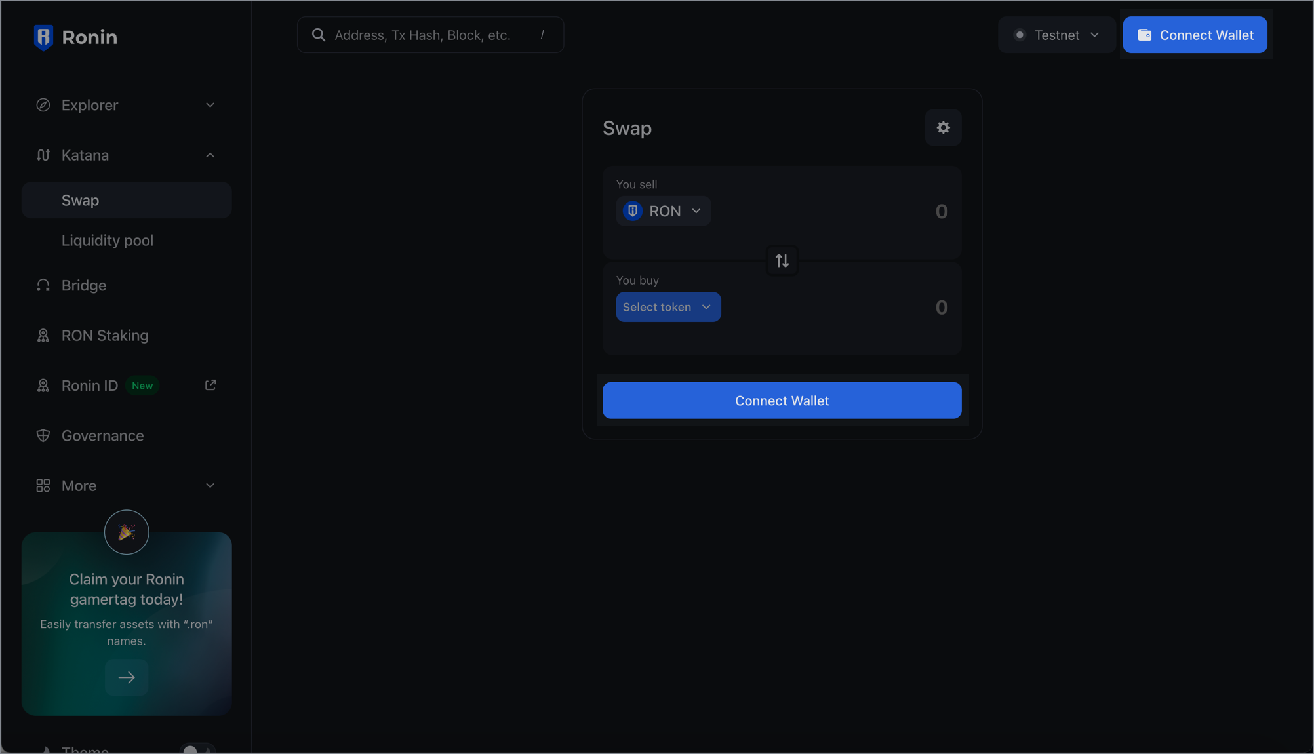
Task: Open swap settings gear
Action: coord(943,127)
